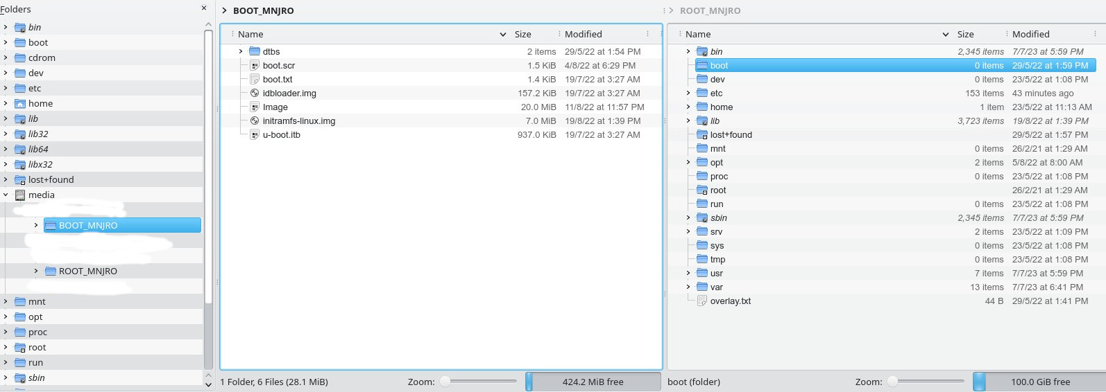The height and width of the screenshot is (392, 1106).
Task: Click the initramfs-linux.img file icon
Action: coord(255,121)
